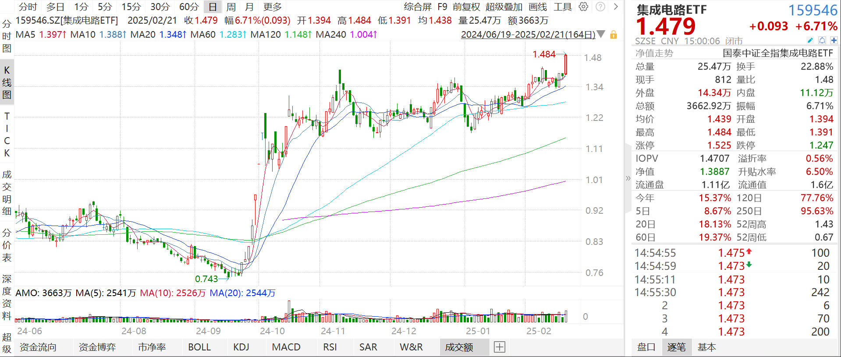Click the 前复权 adjustment button
841x357 pixels.
tap(466, 7)
